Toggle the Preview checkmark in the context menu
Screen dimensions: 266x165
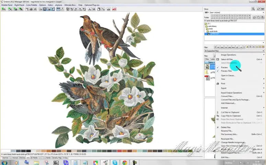click(x=218, y=67)
